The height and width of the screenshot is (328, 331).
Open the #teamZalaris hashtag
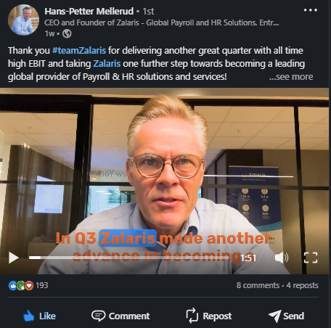(x=79, y=51)
